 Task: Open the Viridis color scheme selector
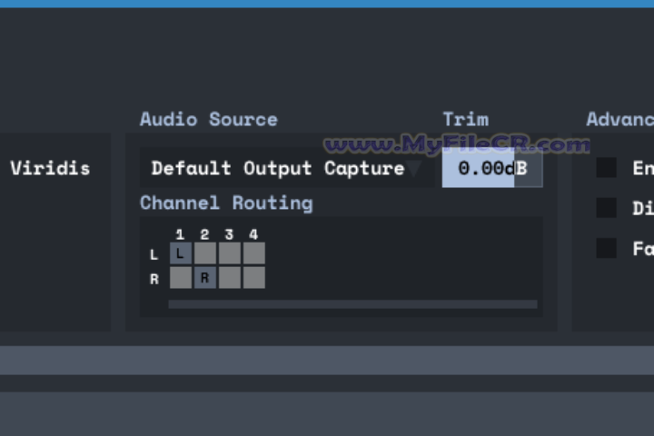[50, 168]
